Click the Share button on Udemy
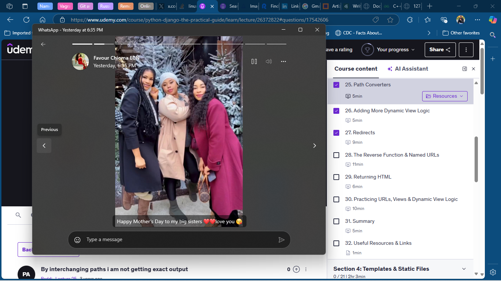 point(440,50)
